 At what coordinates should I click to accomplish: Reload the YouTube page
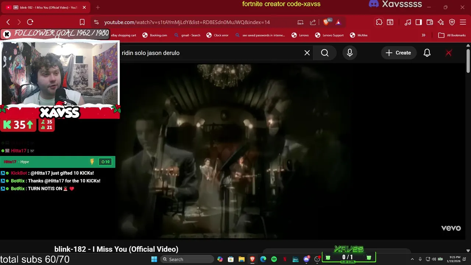click(30, 22)
